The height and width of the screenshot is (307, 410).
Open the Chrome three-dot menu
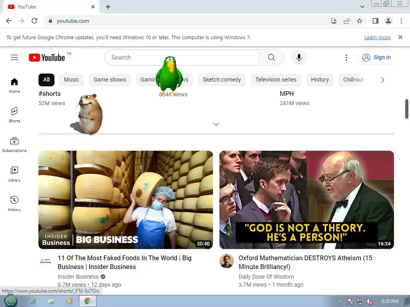pyautogui.click(x=401, y=21)
